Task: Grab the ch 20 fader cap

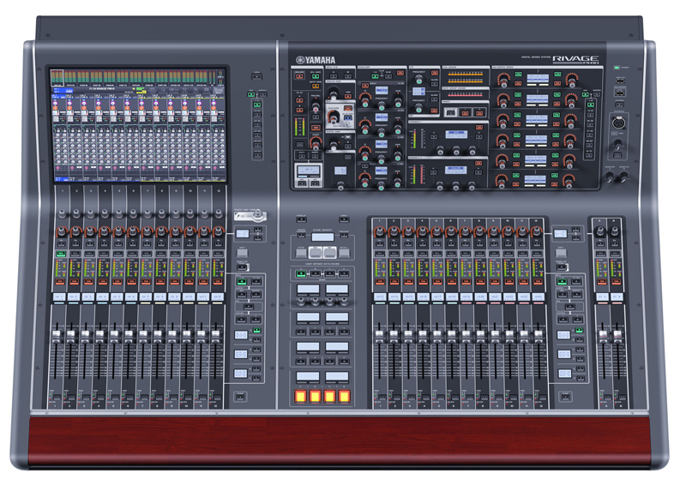Action: tap(480, 336)
